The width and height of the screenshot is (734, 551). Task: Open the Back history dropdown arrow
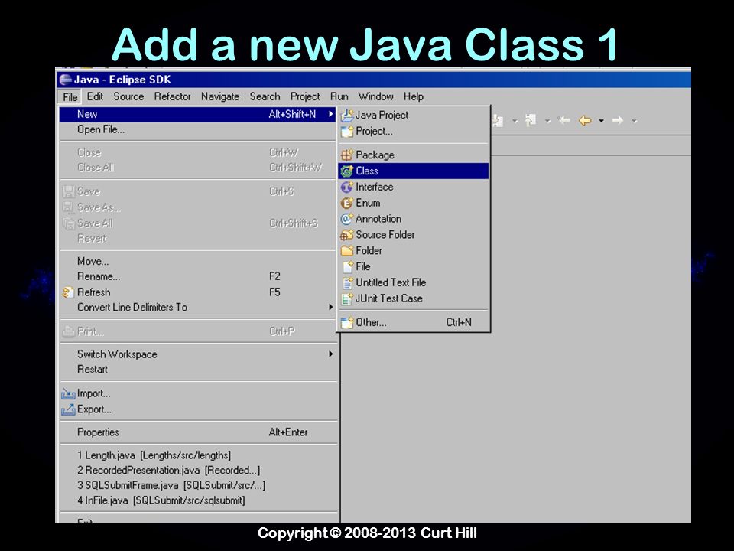(602, 121)
